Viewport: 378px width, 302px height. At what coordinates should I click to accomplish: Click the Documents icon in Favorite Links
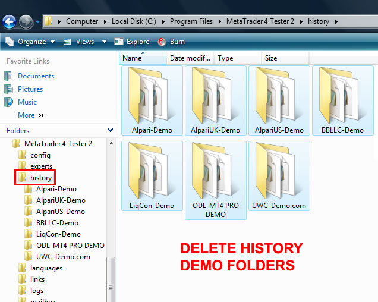[x=8, y=76]
